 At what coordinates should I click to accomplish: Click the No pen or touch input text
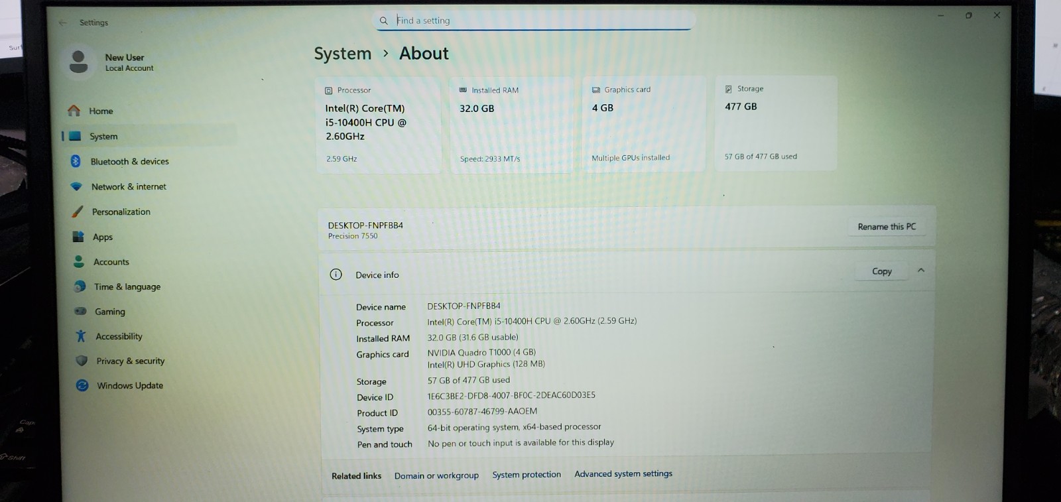click(x=521, y=442)
